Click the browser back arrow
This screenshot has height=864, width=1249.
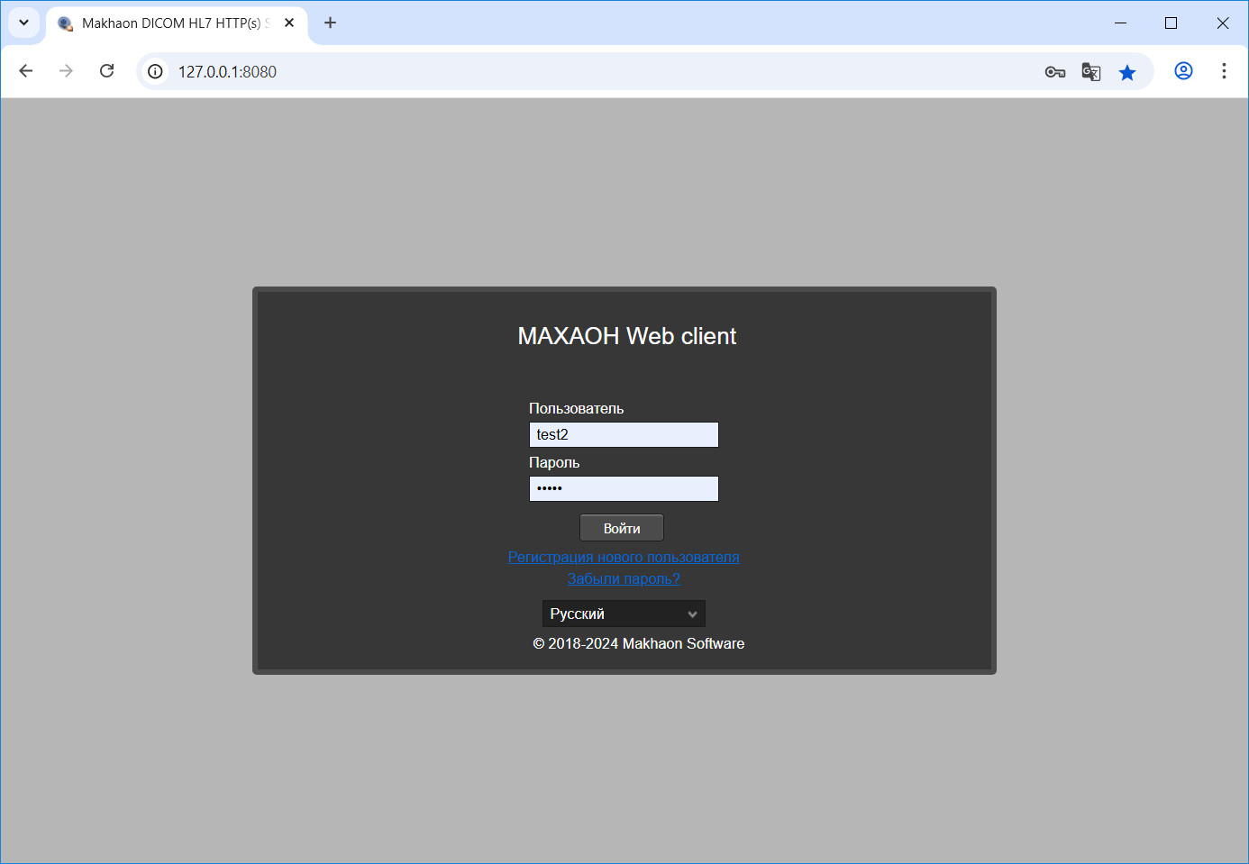(25, 71)
